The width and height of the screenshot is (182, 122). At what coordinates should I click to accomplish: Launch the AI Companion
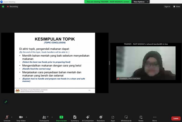88,117
